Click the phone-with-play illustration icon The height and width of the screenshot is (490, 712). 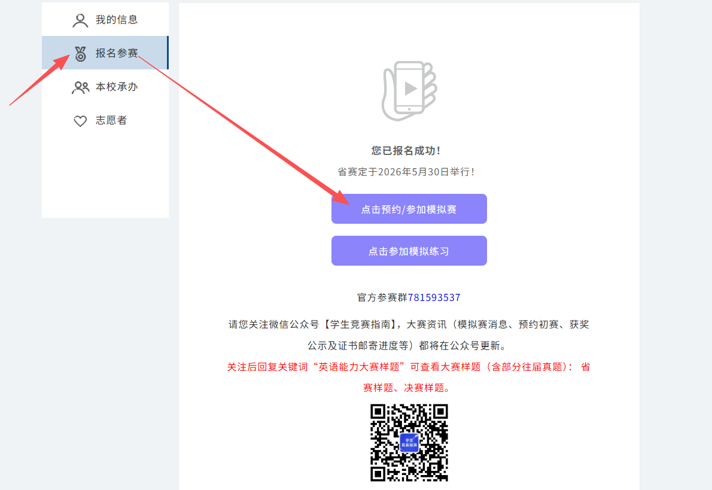[x=409, y=90]
